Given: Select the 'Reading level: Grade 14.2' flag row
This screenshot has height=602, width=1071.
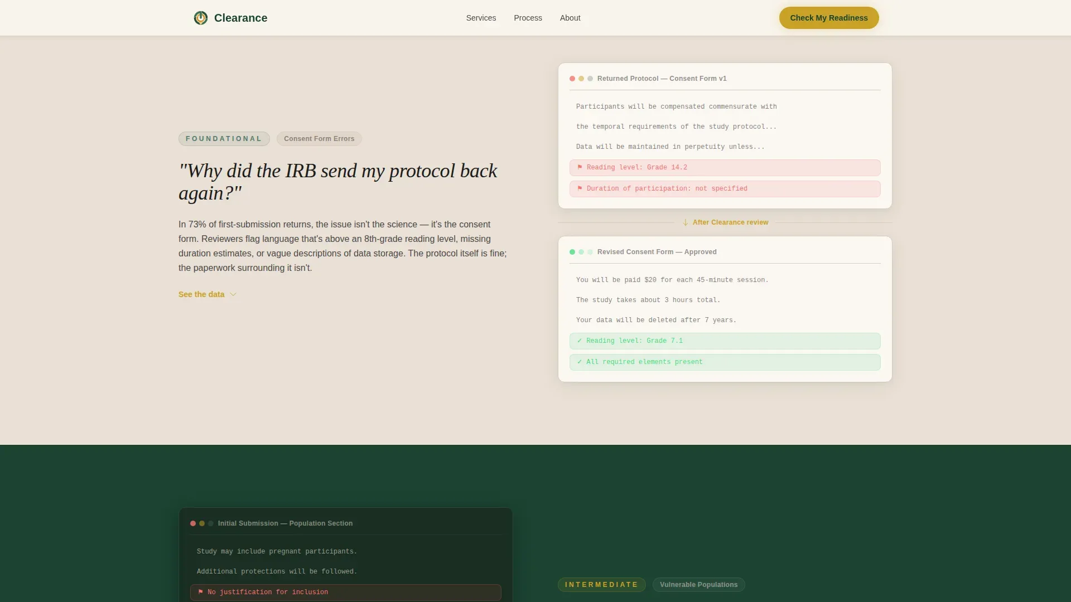Looking at the screenshot, I should (725, 168).
